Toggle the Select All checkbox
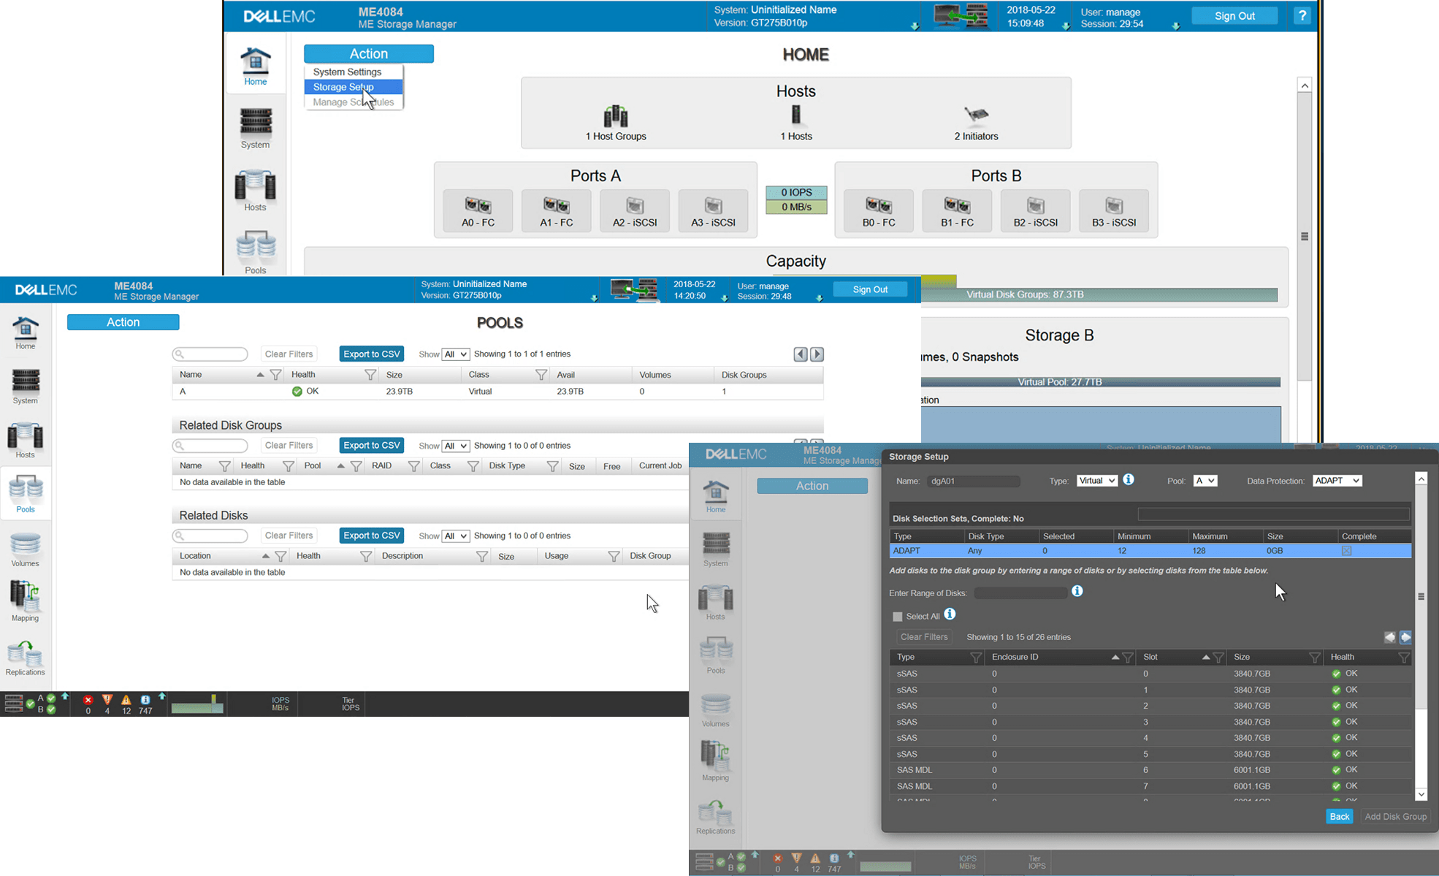Screen dimensions: 1439x876 (897, 615)
